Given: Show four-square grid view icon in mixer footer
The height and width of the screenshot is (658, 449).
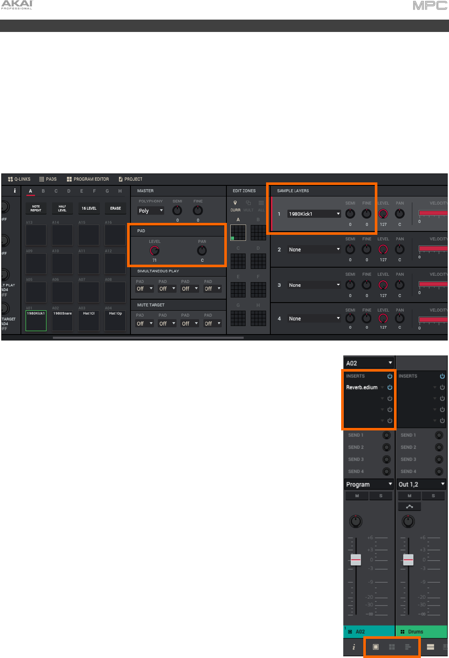Looking at the screenshot, I should [392, 647].
